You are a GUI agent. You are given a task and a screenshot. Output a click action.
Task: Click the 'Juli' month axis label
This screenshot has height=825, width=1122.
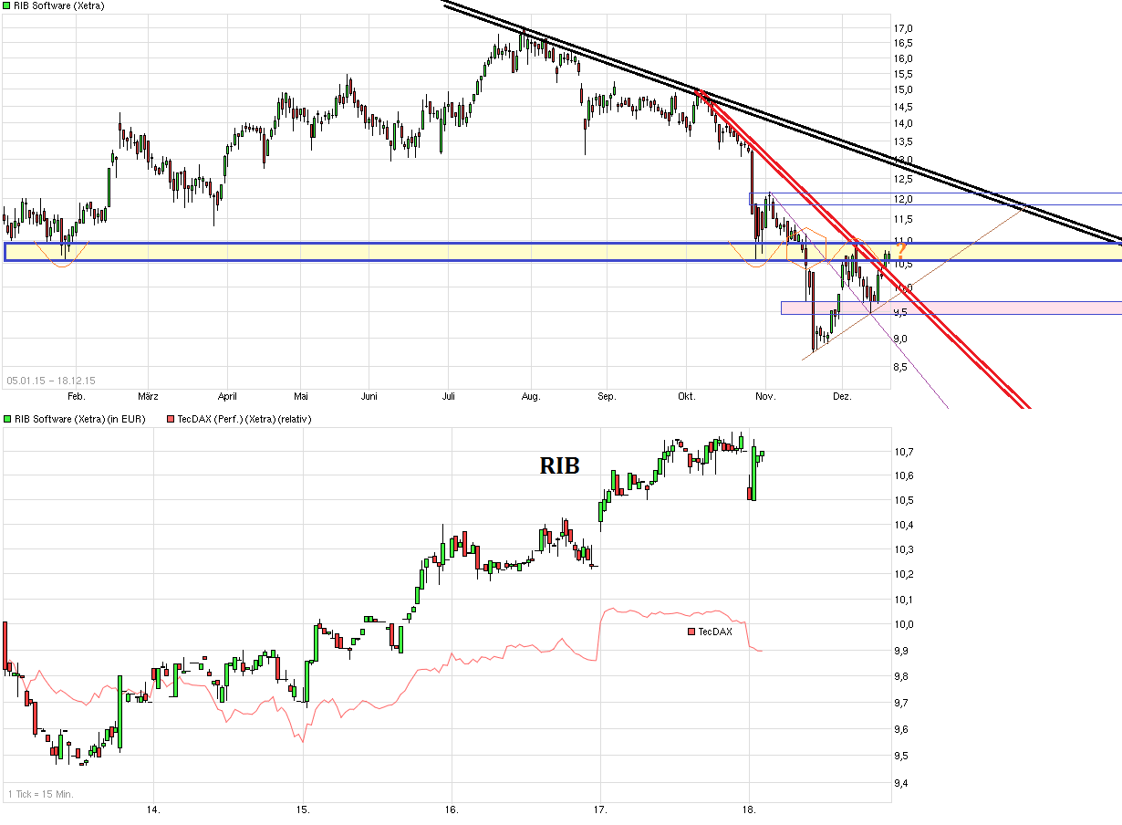(x=448, y=396)
